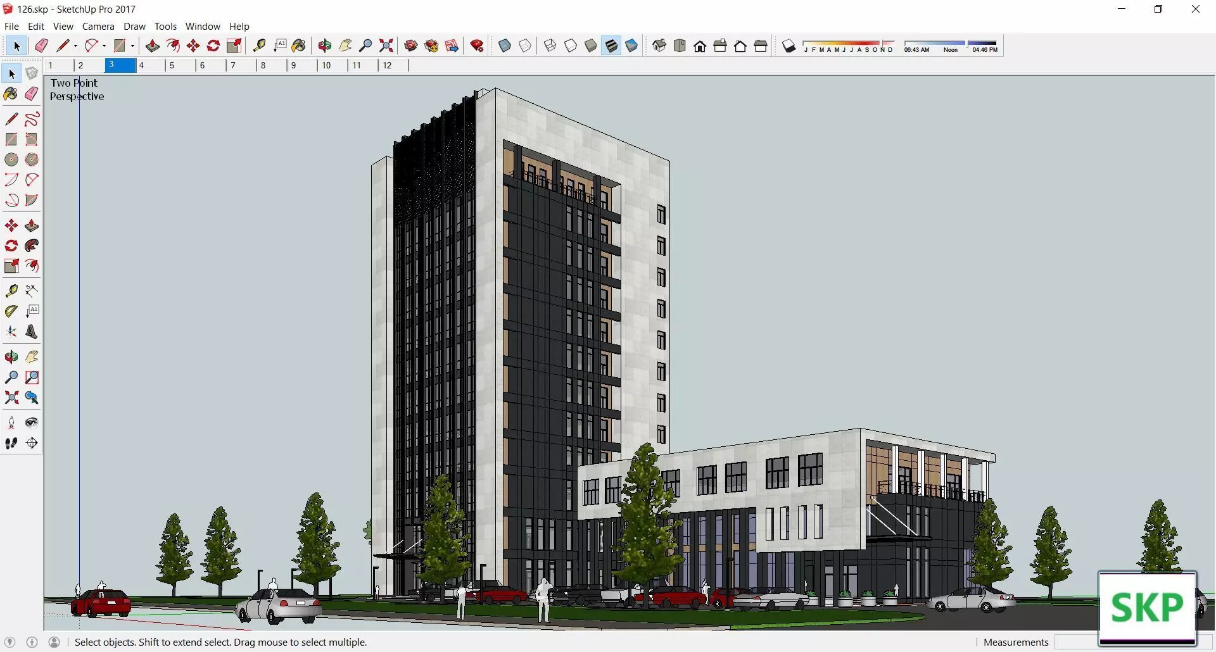Viewport: 1216px width, 652px height.
Task: Open the Camera menu
Action: [x=98, y=26]
